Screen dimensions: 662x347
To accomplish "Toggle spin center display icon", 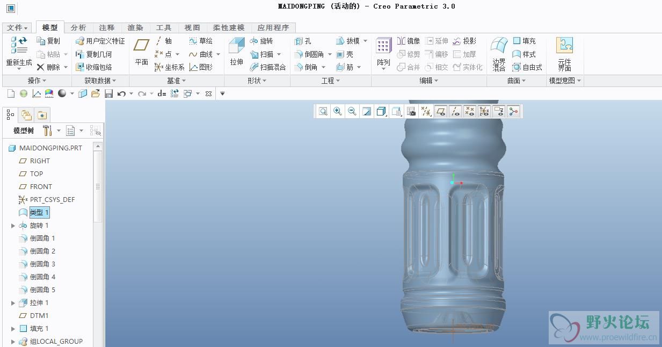I will pyautogui.click(x=513, y=111).
